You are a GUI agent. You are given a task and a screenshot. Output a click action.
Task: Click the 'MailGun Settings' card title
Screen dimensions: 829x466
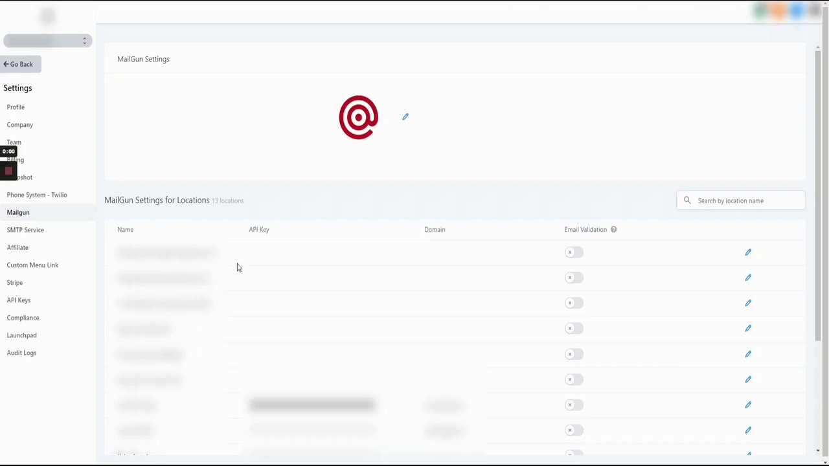[x=143, y=59]
